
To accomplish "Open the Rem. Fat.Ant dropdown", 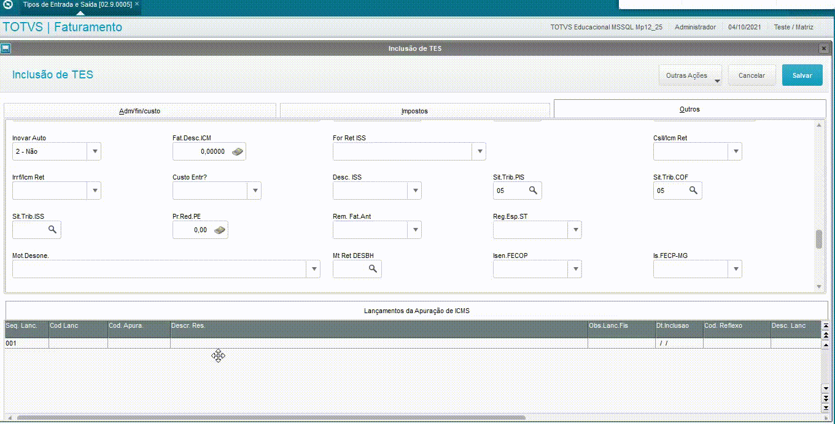I will click(414, 230).
